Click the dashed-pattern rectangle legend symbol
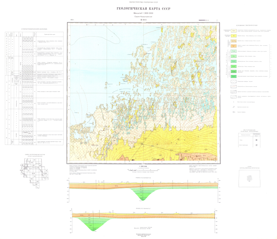 [234, 82]
